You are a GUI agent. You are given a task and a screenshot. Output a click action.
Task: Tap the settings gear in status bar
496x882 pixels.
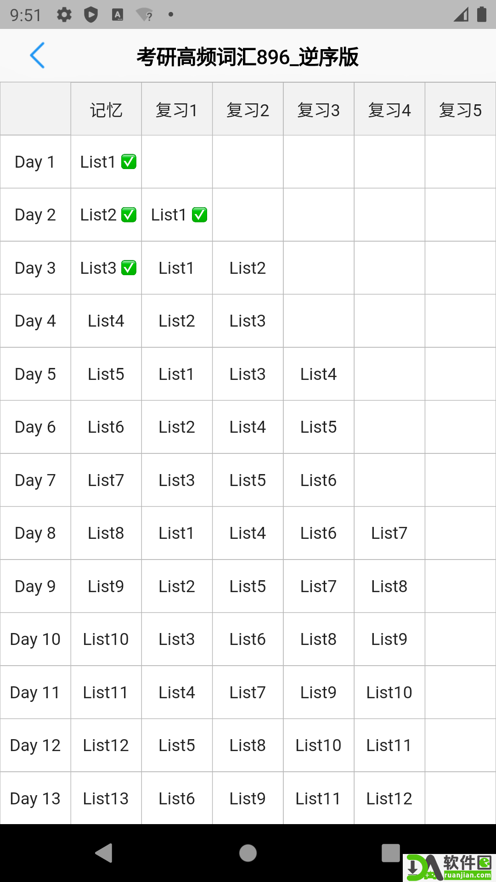tap(64, 15)
